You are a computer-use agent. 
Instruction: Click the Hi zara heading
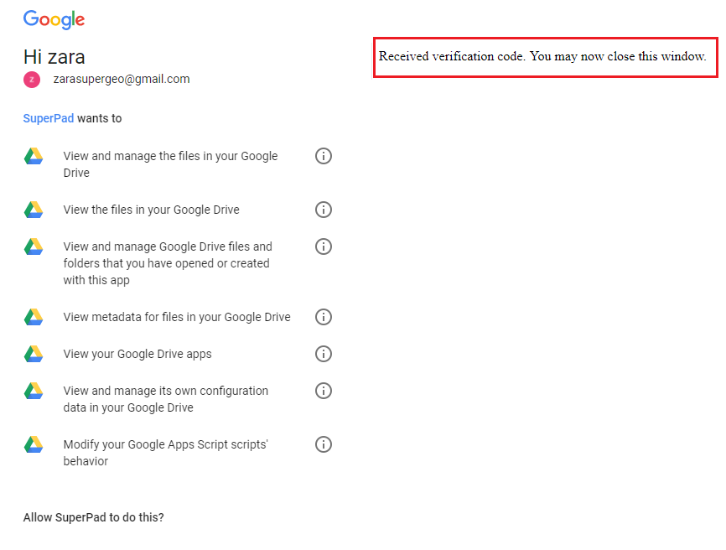tap(54, 57)
